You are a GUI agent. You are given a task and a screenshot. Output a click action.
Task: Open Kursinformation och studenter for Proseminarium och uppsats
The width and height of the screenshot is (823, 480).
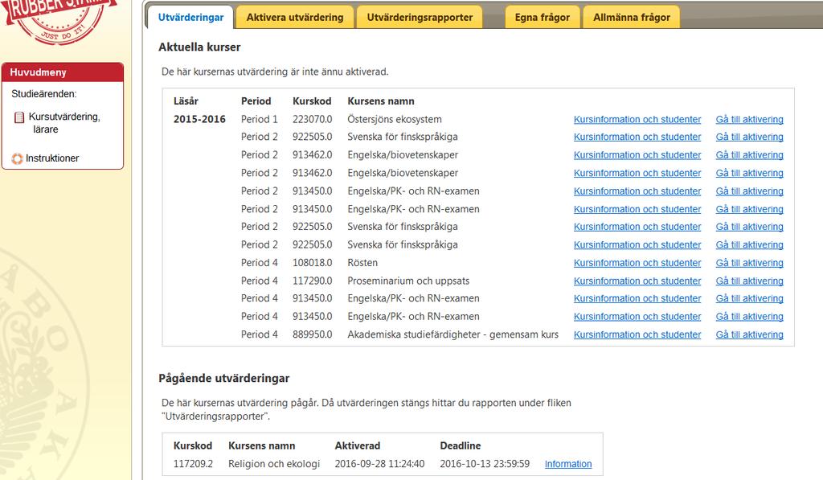637,281
